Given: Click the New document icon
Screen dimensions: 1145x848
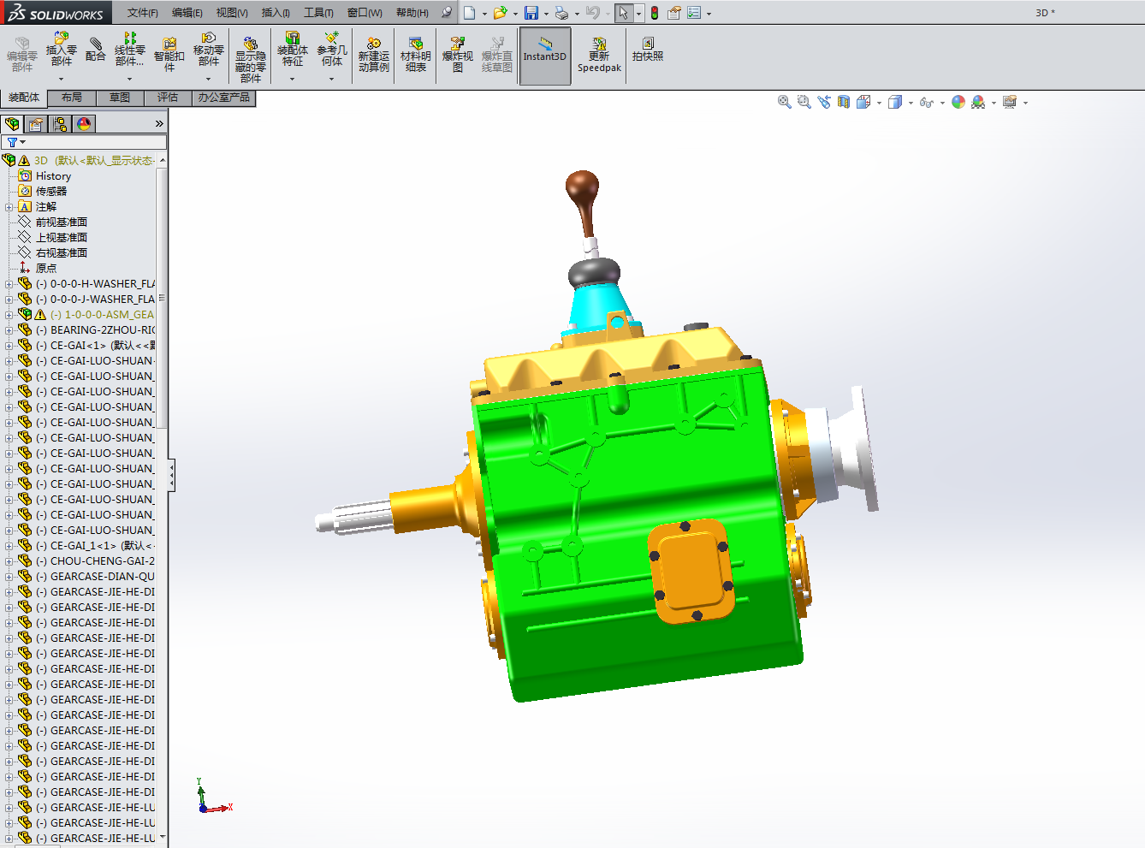Looking at the screenshot, I should [469, 13].
